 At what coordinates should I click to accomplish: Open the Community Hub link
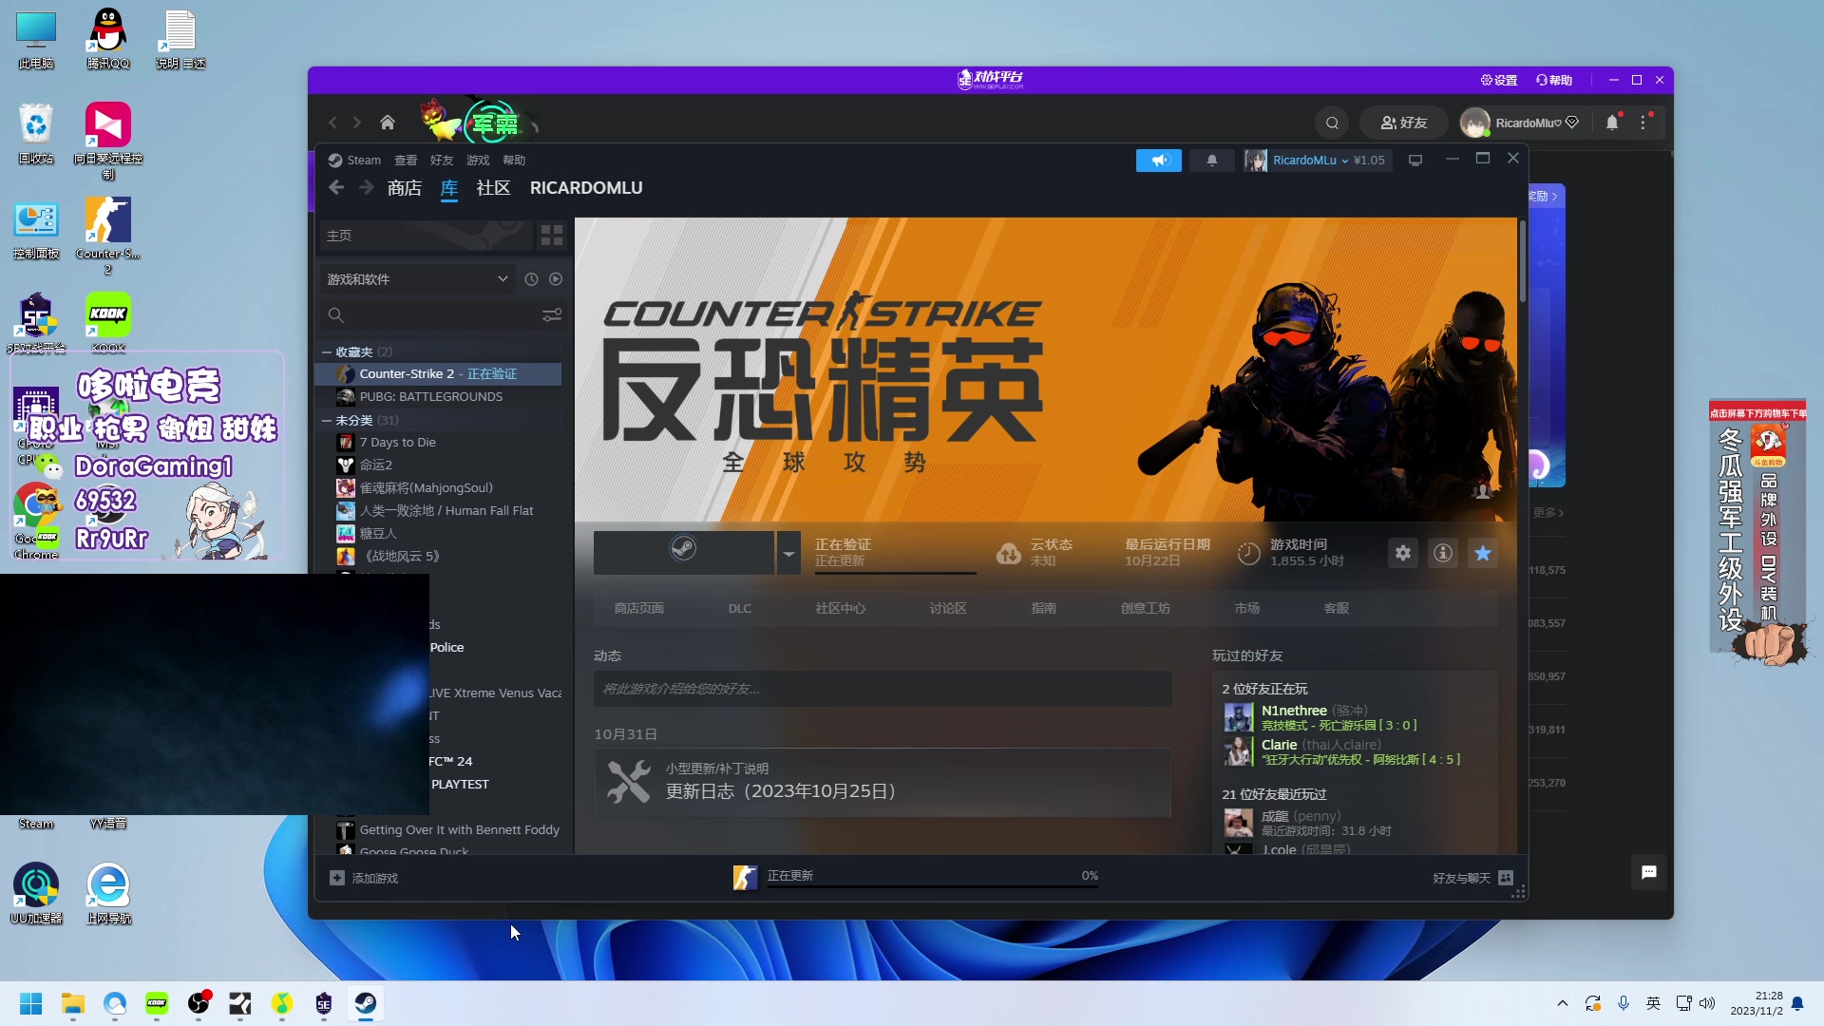pos(841,609)
